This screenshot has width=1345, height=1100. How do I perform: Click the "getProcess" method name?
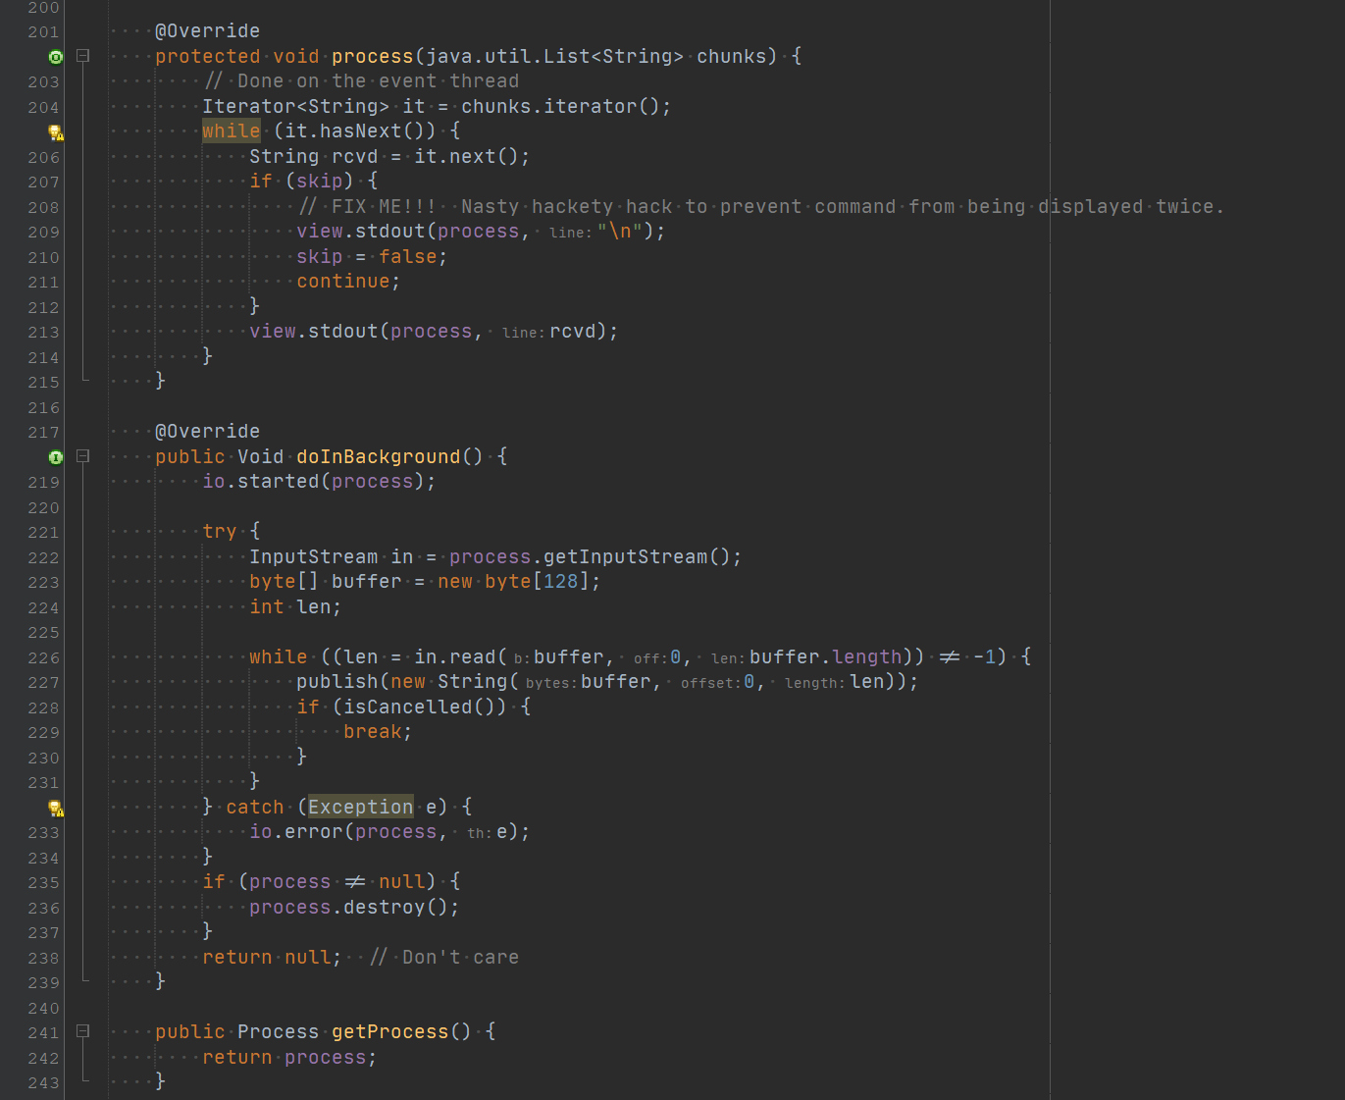[x=390, y=1031]
